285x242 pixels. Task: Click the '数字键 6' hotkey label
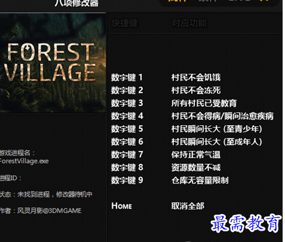(127, 142)
